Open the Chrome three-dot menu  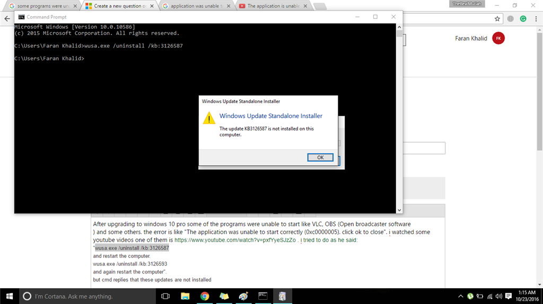click(x=536, y=19)
